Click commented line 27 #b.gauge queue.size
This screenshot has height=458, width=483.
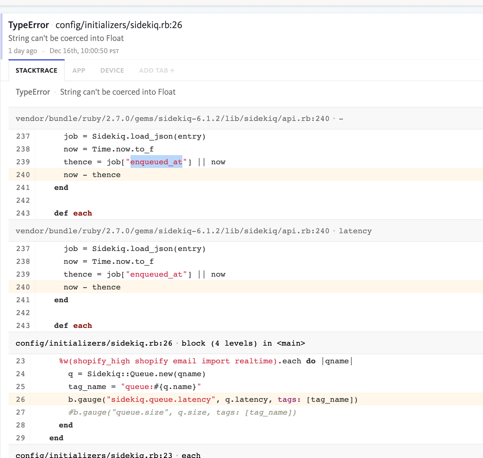tap(182, 412)
